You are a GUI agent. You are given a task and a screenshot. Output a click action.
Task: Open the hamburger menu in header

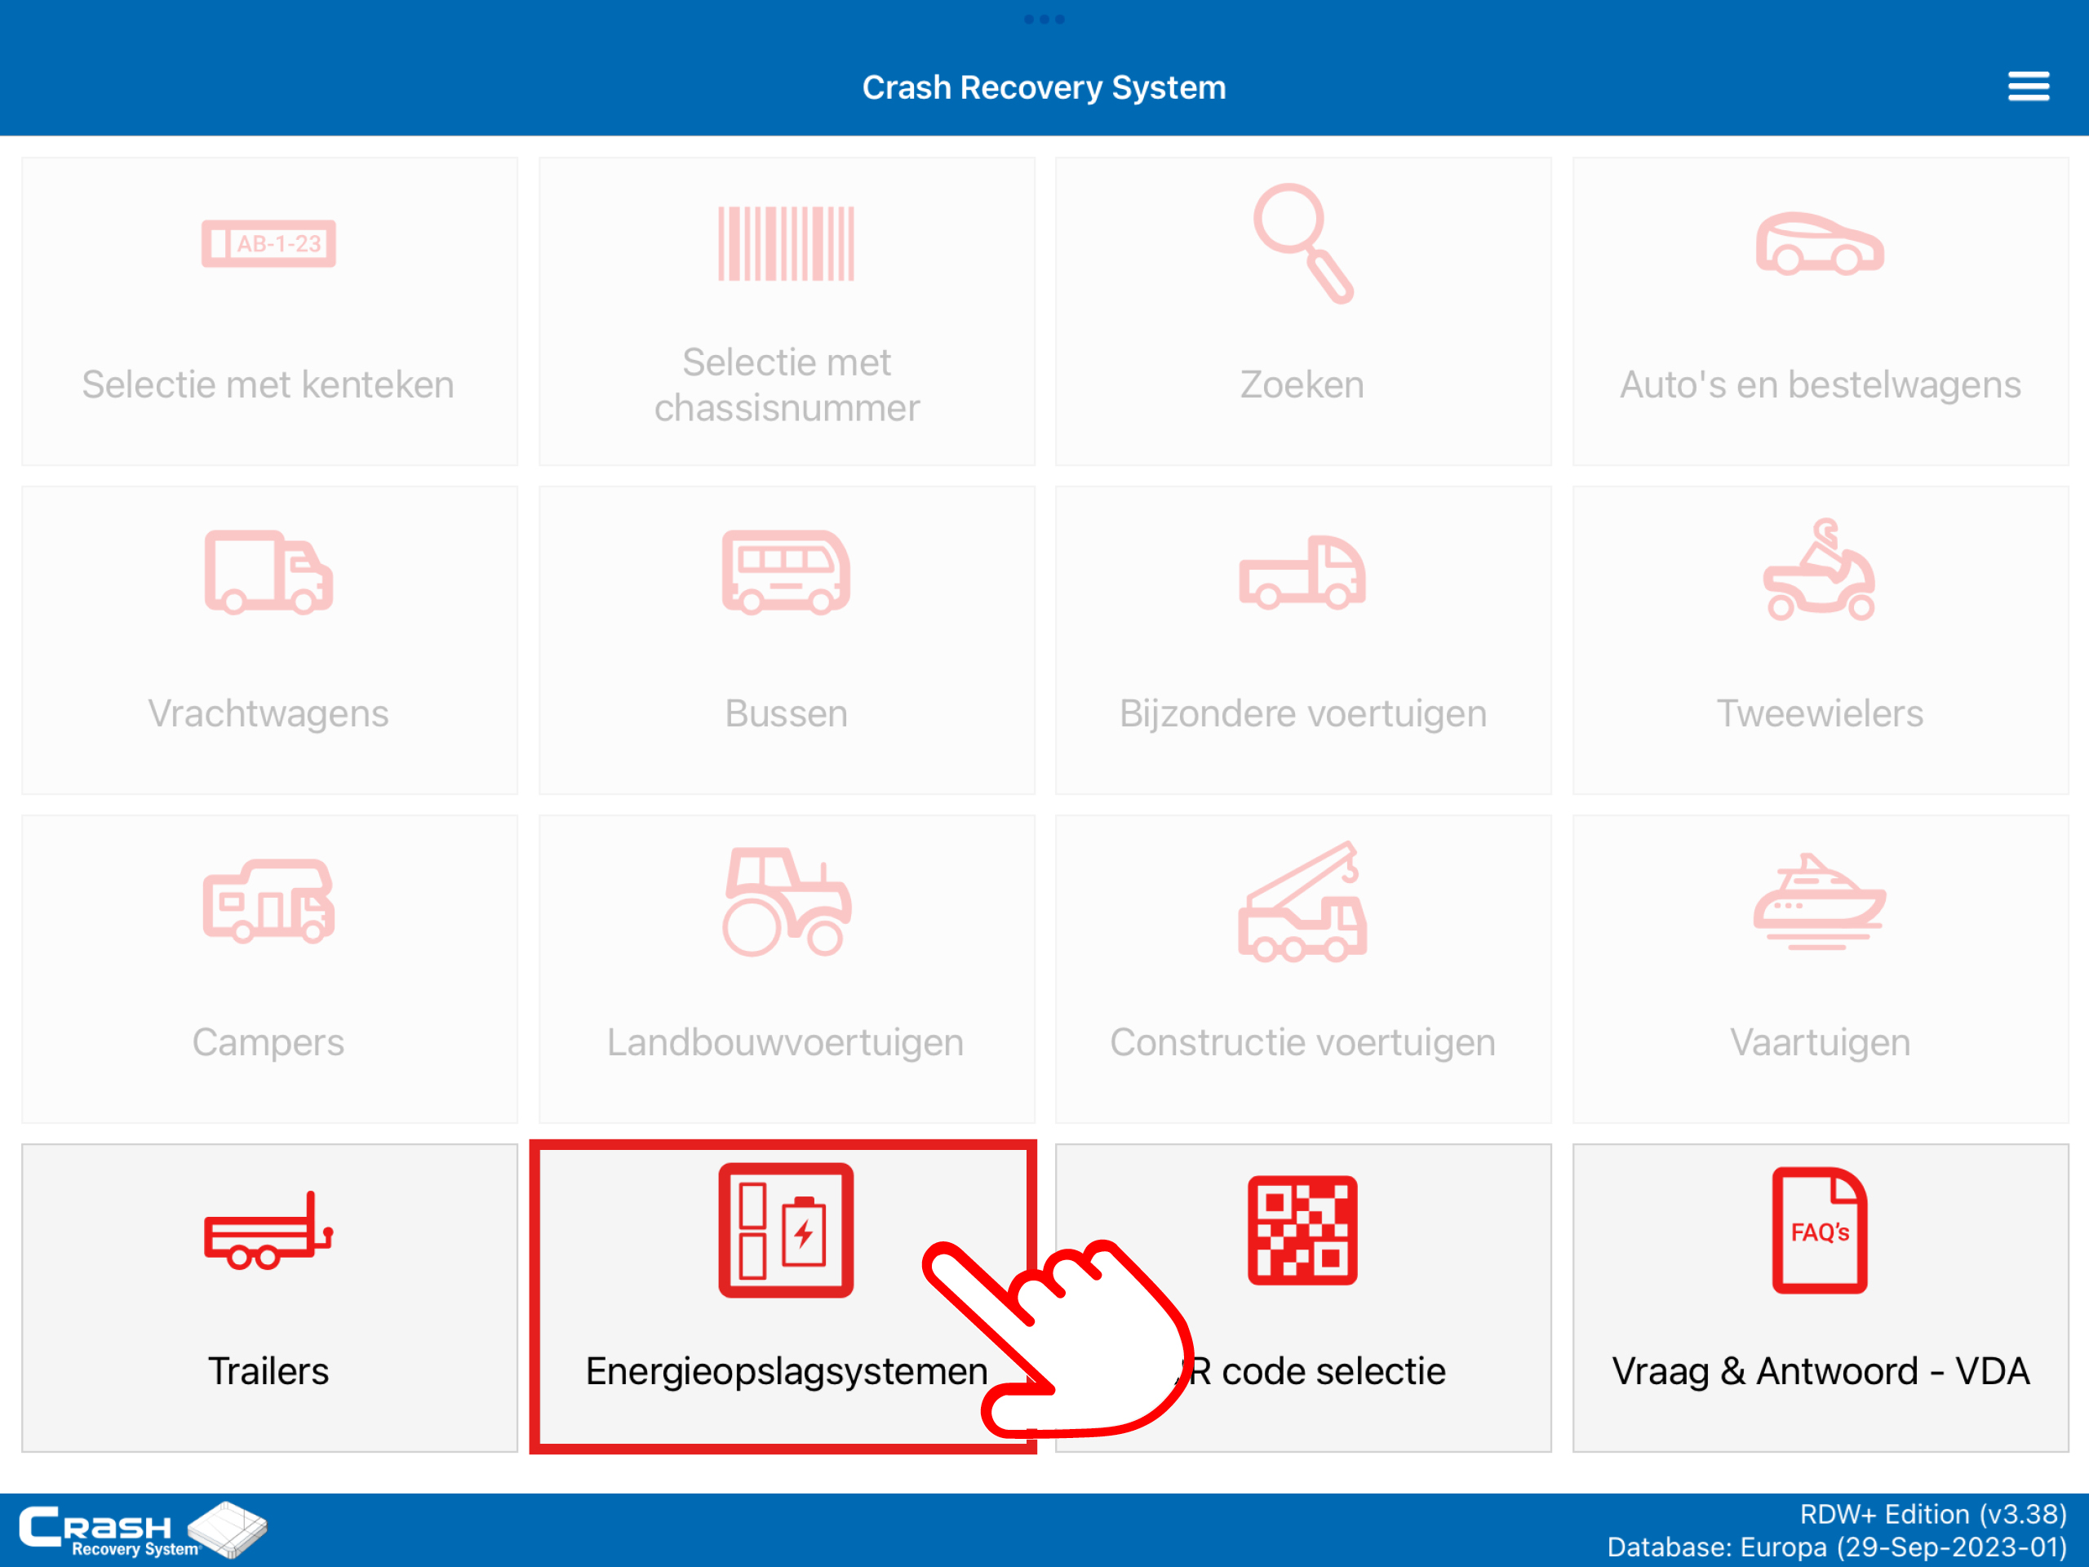click(x=2028, y=87)
